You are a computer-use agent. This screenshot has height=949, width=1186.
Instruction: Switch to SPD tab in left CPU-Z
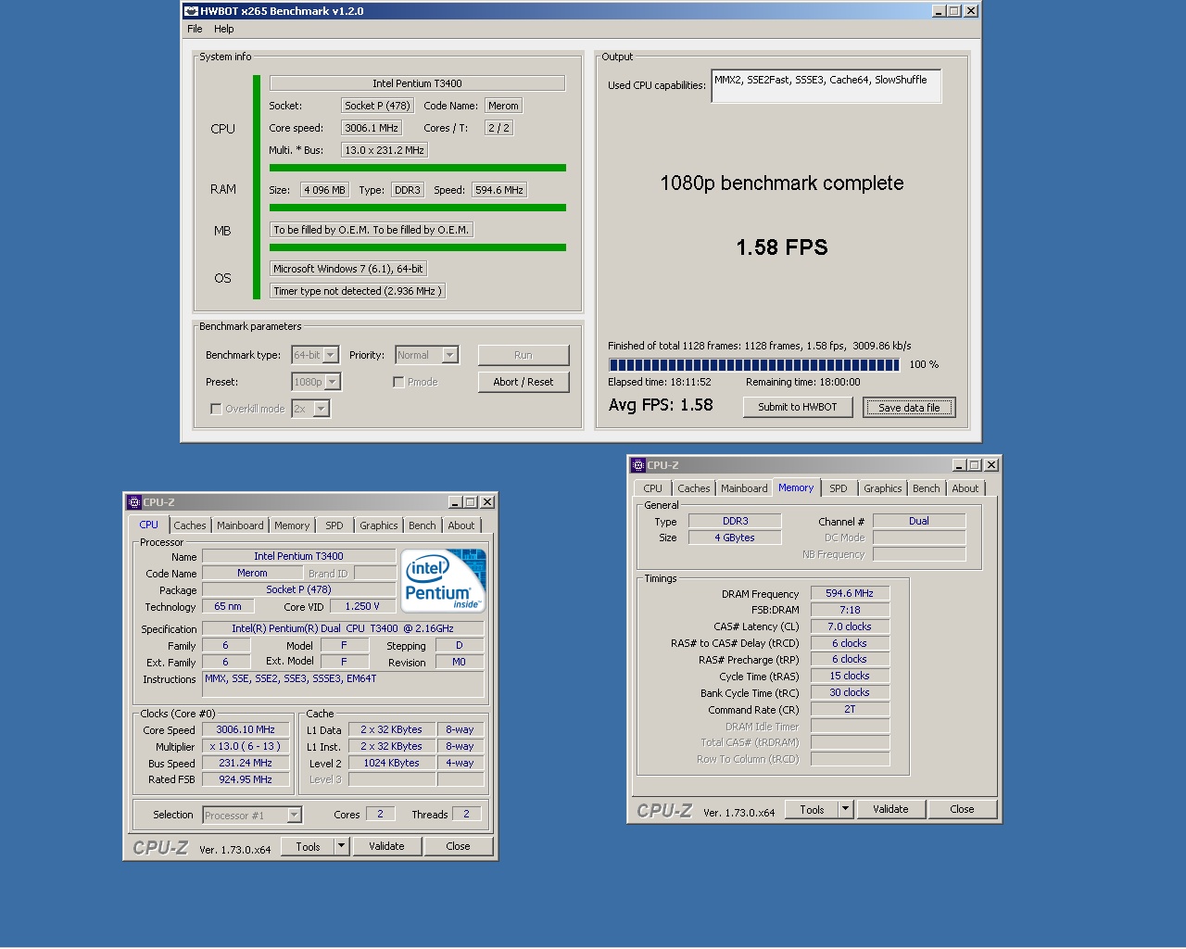334,525
